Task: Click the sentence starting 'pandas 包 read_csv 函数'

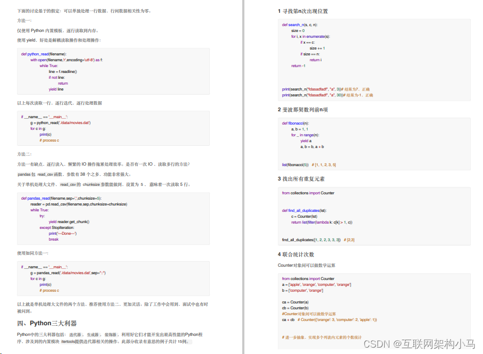Action: [x=74, y=175]
